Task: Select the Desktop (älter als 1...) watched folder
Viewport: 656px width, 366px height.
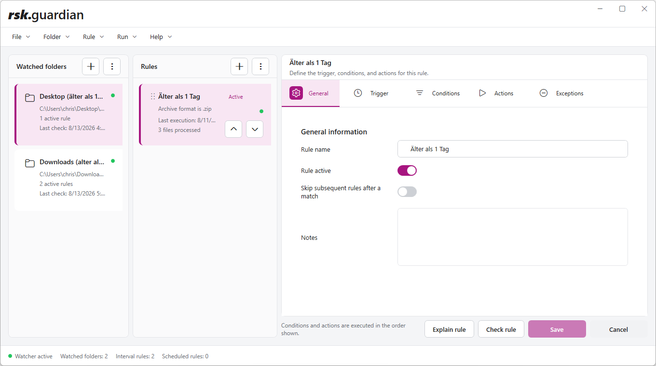Action: pos(68,115)
